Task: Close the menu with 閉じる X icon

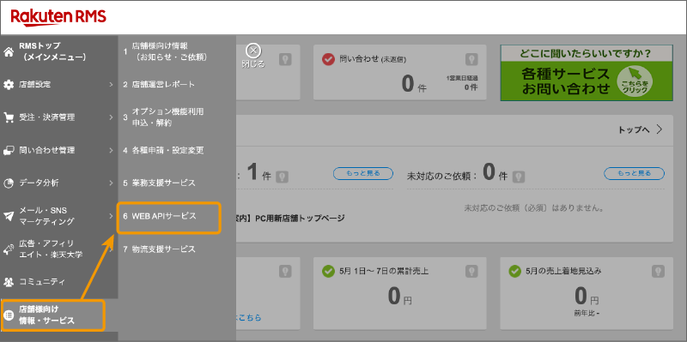Action: click(253, 51)
